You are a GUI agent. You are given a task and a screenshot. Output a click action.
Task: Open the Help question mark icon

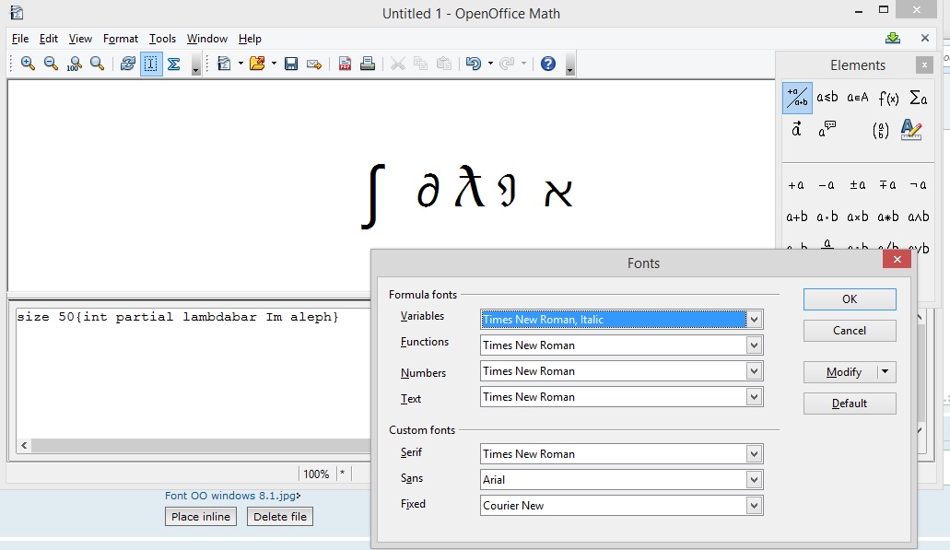tap(548, 64)
